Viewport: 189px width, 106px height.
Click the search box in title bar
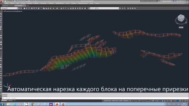click(x=149, y=1)
